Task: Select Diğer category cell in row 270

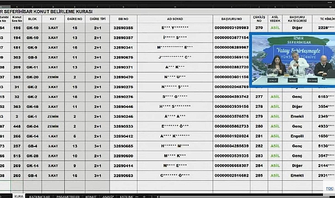Action: [297, 28]
